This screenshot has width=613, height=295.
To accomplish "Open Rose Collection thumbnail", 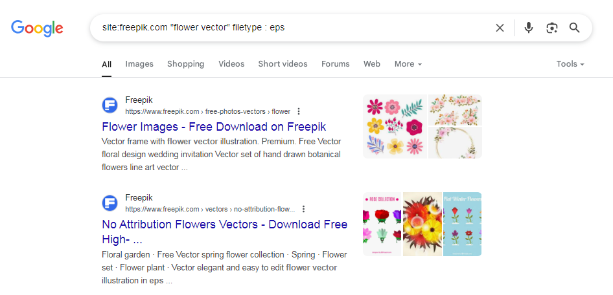I will coord(382,224).
